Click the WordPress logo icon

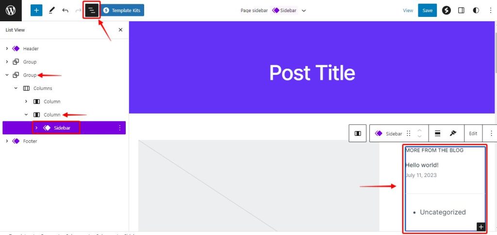11,10
